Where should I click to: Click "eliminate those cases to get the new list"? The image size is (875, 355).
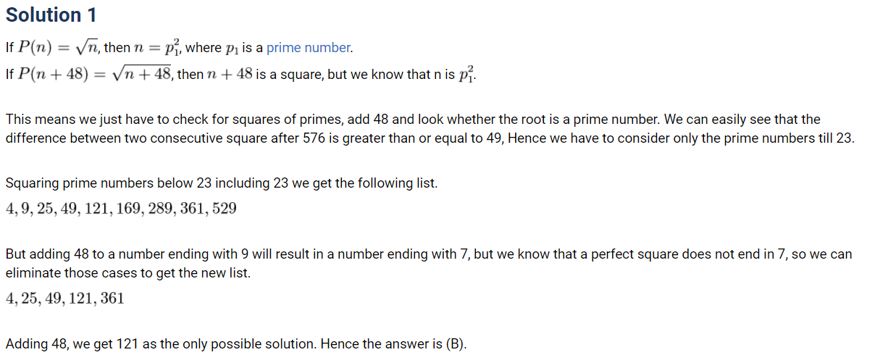coord(127,273)
